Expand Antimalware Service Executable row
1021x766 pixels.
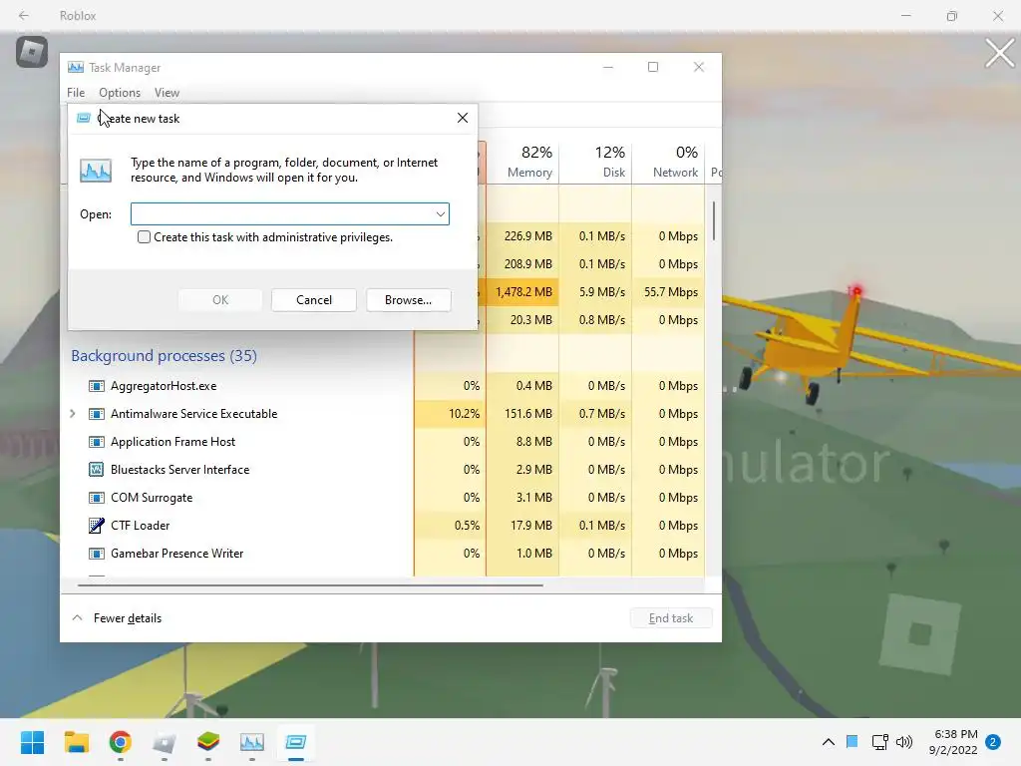tap(72, 414)
